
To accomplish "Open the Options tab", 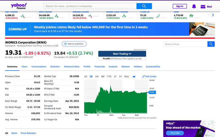I will [x=125, y=67].
